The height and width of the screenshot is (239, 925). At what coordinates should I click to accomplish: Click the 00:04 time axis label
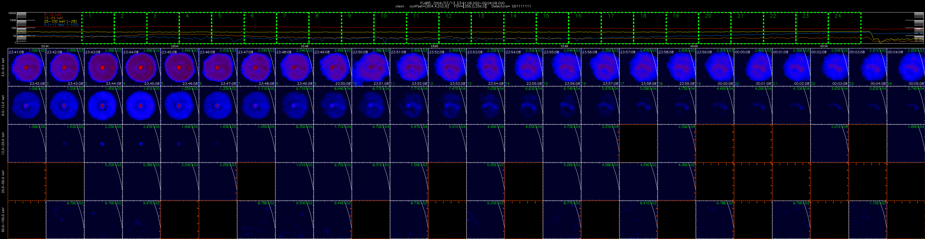click(824, 46)
